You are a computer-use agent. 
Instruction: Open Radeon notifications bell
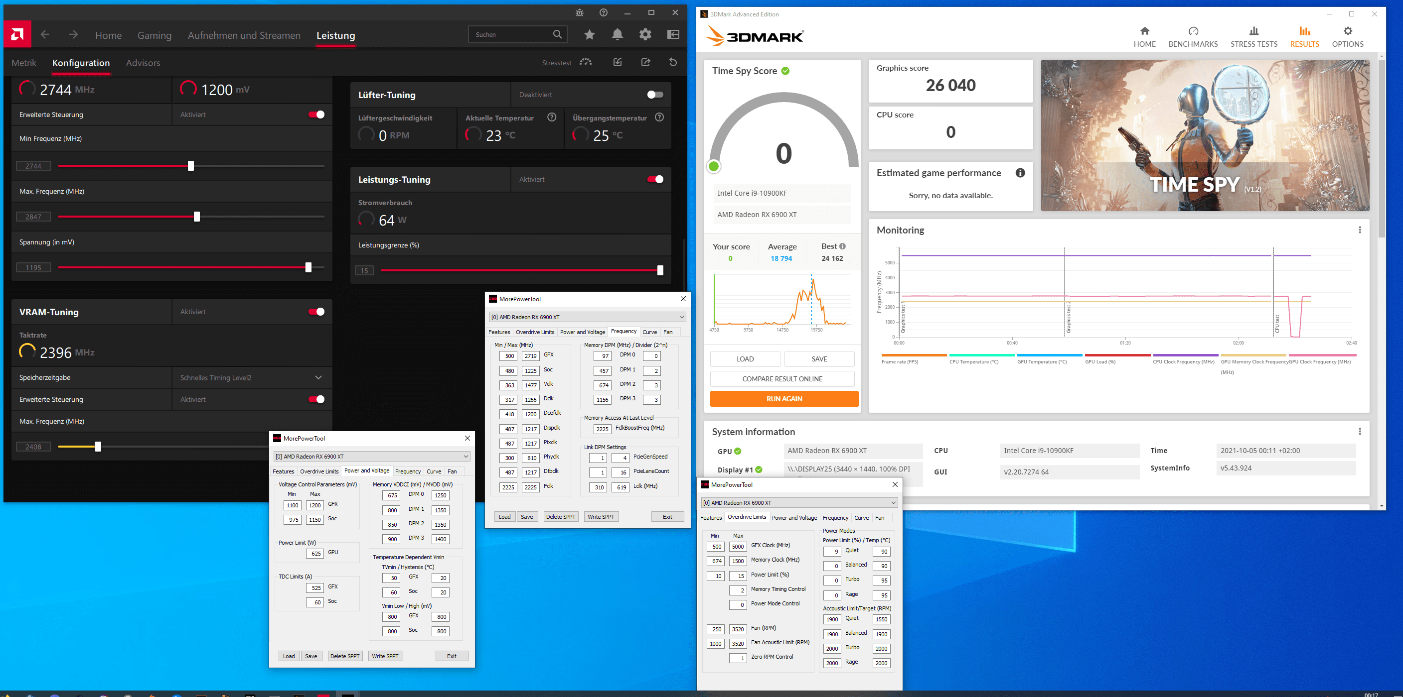[617, 35]
